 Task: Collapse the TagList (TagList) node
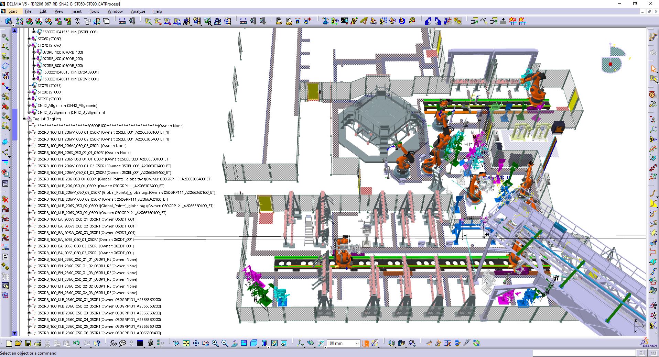coord(24,119)
